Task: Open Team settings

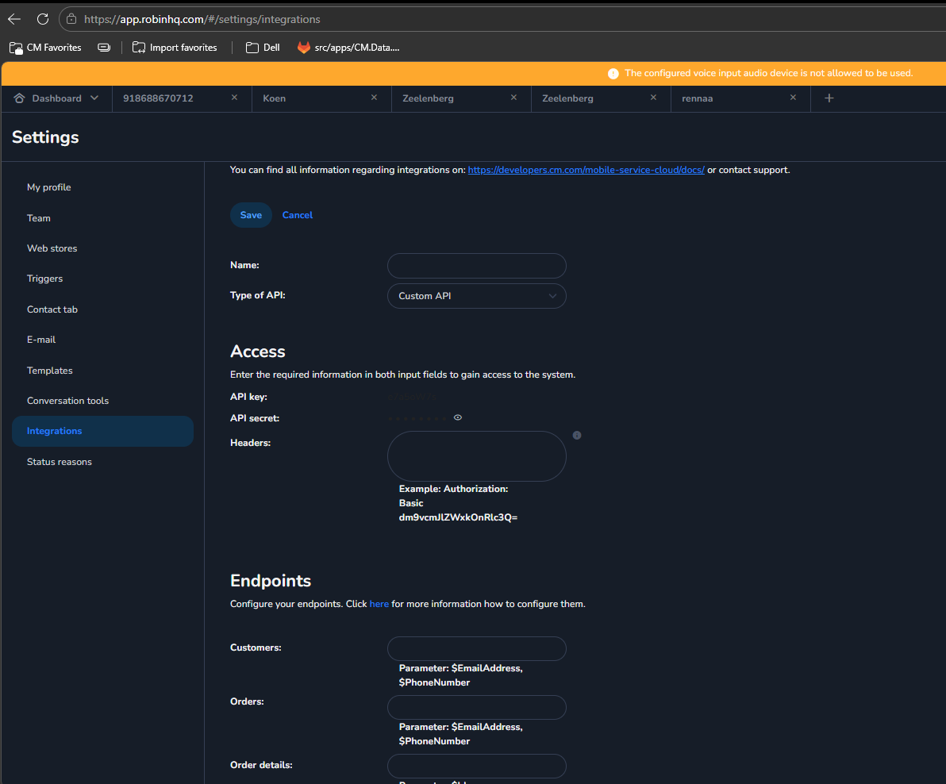Action: (39, 218)
